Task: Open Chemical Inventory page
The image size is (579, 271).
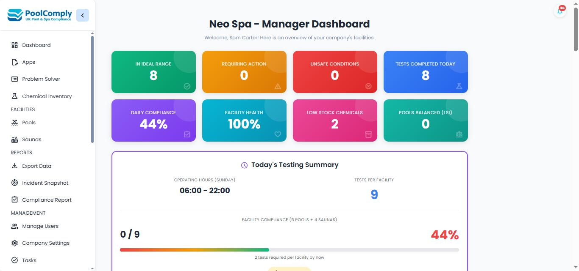Action: click(x=47, y=96)
